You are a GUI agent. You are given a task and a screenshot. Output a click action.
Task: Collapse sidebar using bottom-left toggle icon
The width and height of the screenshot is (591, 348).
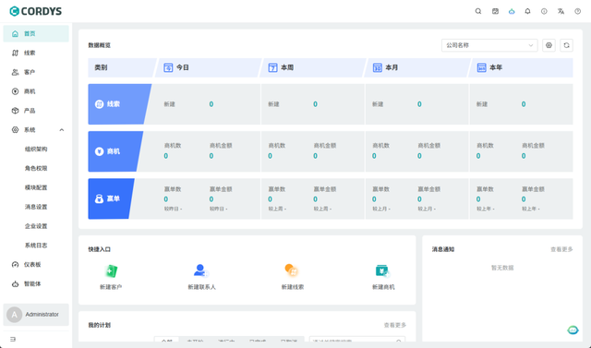click(x=13, y=340)
